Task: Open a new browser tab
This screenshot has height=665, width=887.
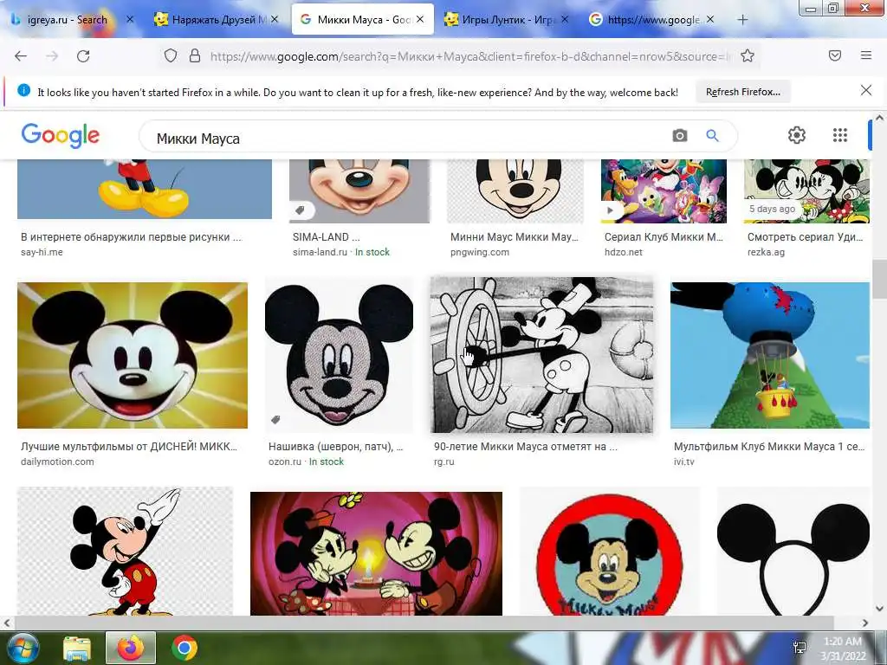Action: (742, 20)
